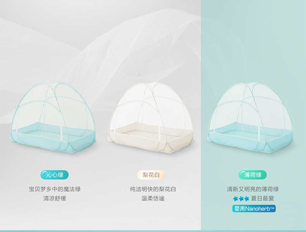Click the white 梨花白 mosquito net image
Viewport: 306px width, 232px height.
point(151,118)
